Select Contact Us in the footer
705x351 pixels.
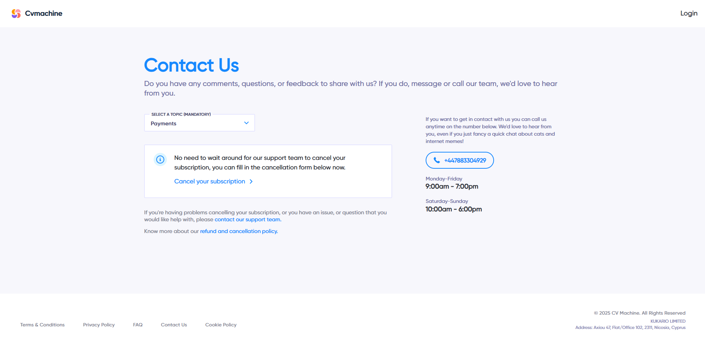[x=174, y=325]
